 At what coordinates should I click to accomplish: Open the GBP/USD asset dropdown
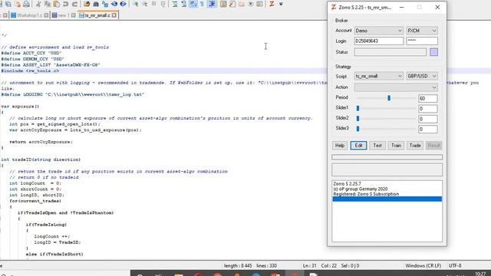click(422, 76)
